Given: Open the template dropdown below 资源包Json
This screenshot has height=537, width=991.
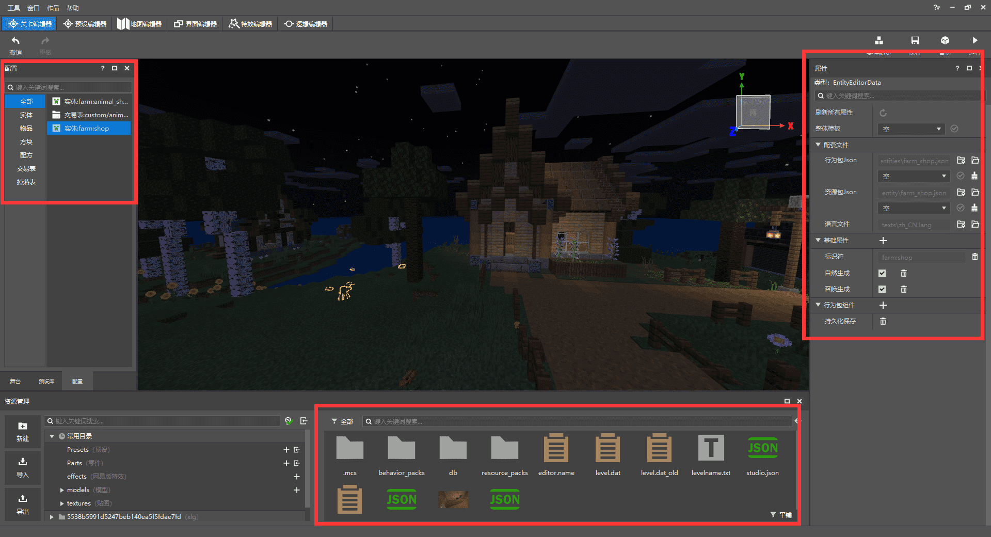Looking at the screenshot, I should click(x=914, y=208).
